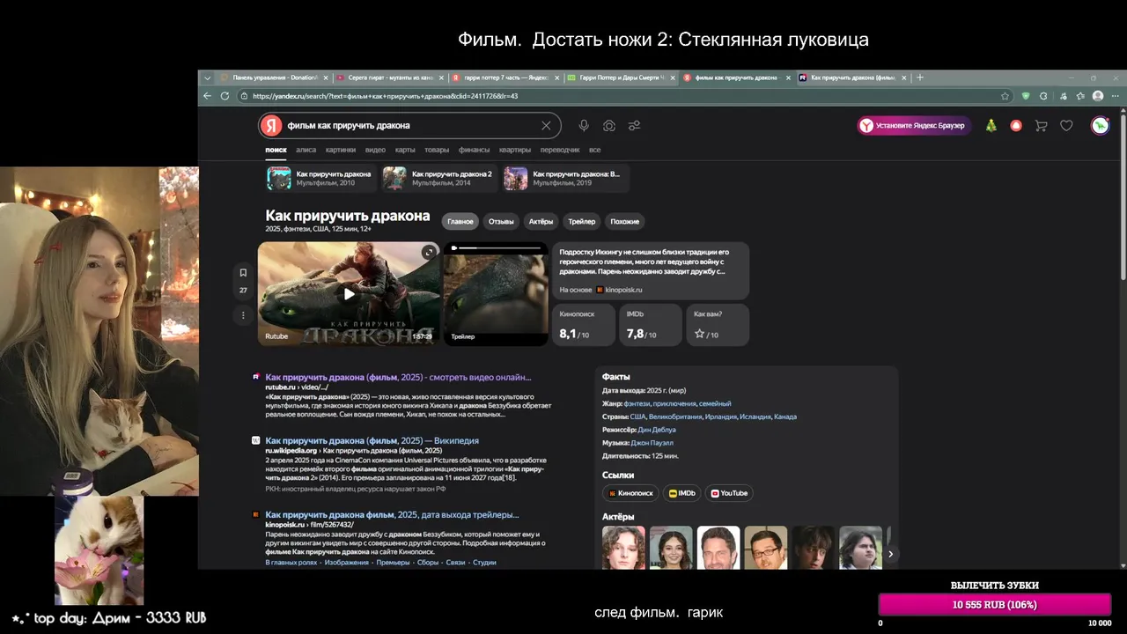Image resolution: width=1127 pixels, height=634 pixels.
Task: Bookmark page with star icon
Action: tap(1005, 96)
